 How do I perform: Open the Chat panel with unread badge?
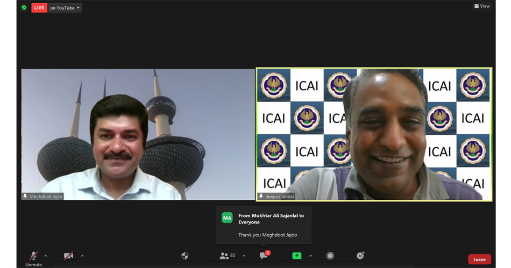click(264, 255)
